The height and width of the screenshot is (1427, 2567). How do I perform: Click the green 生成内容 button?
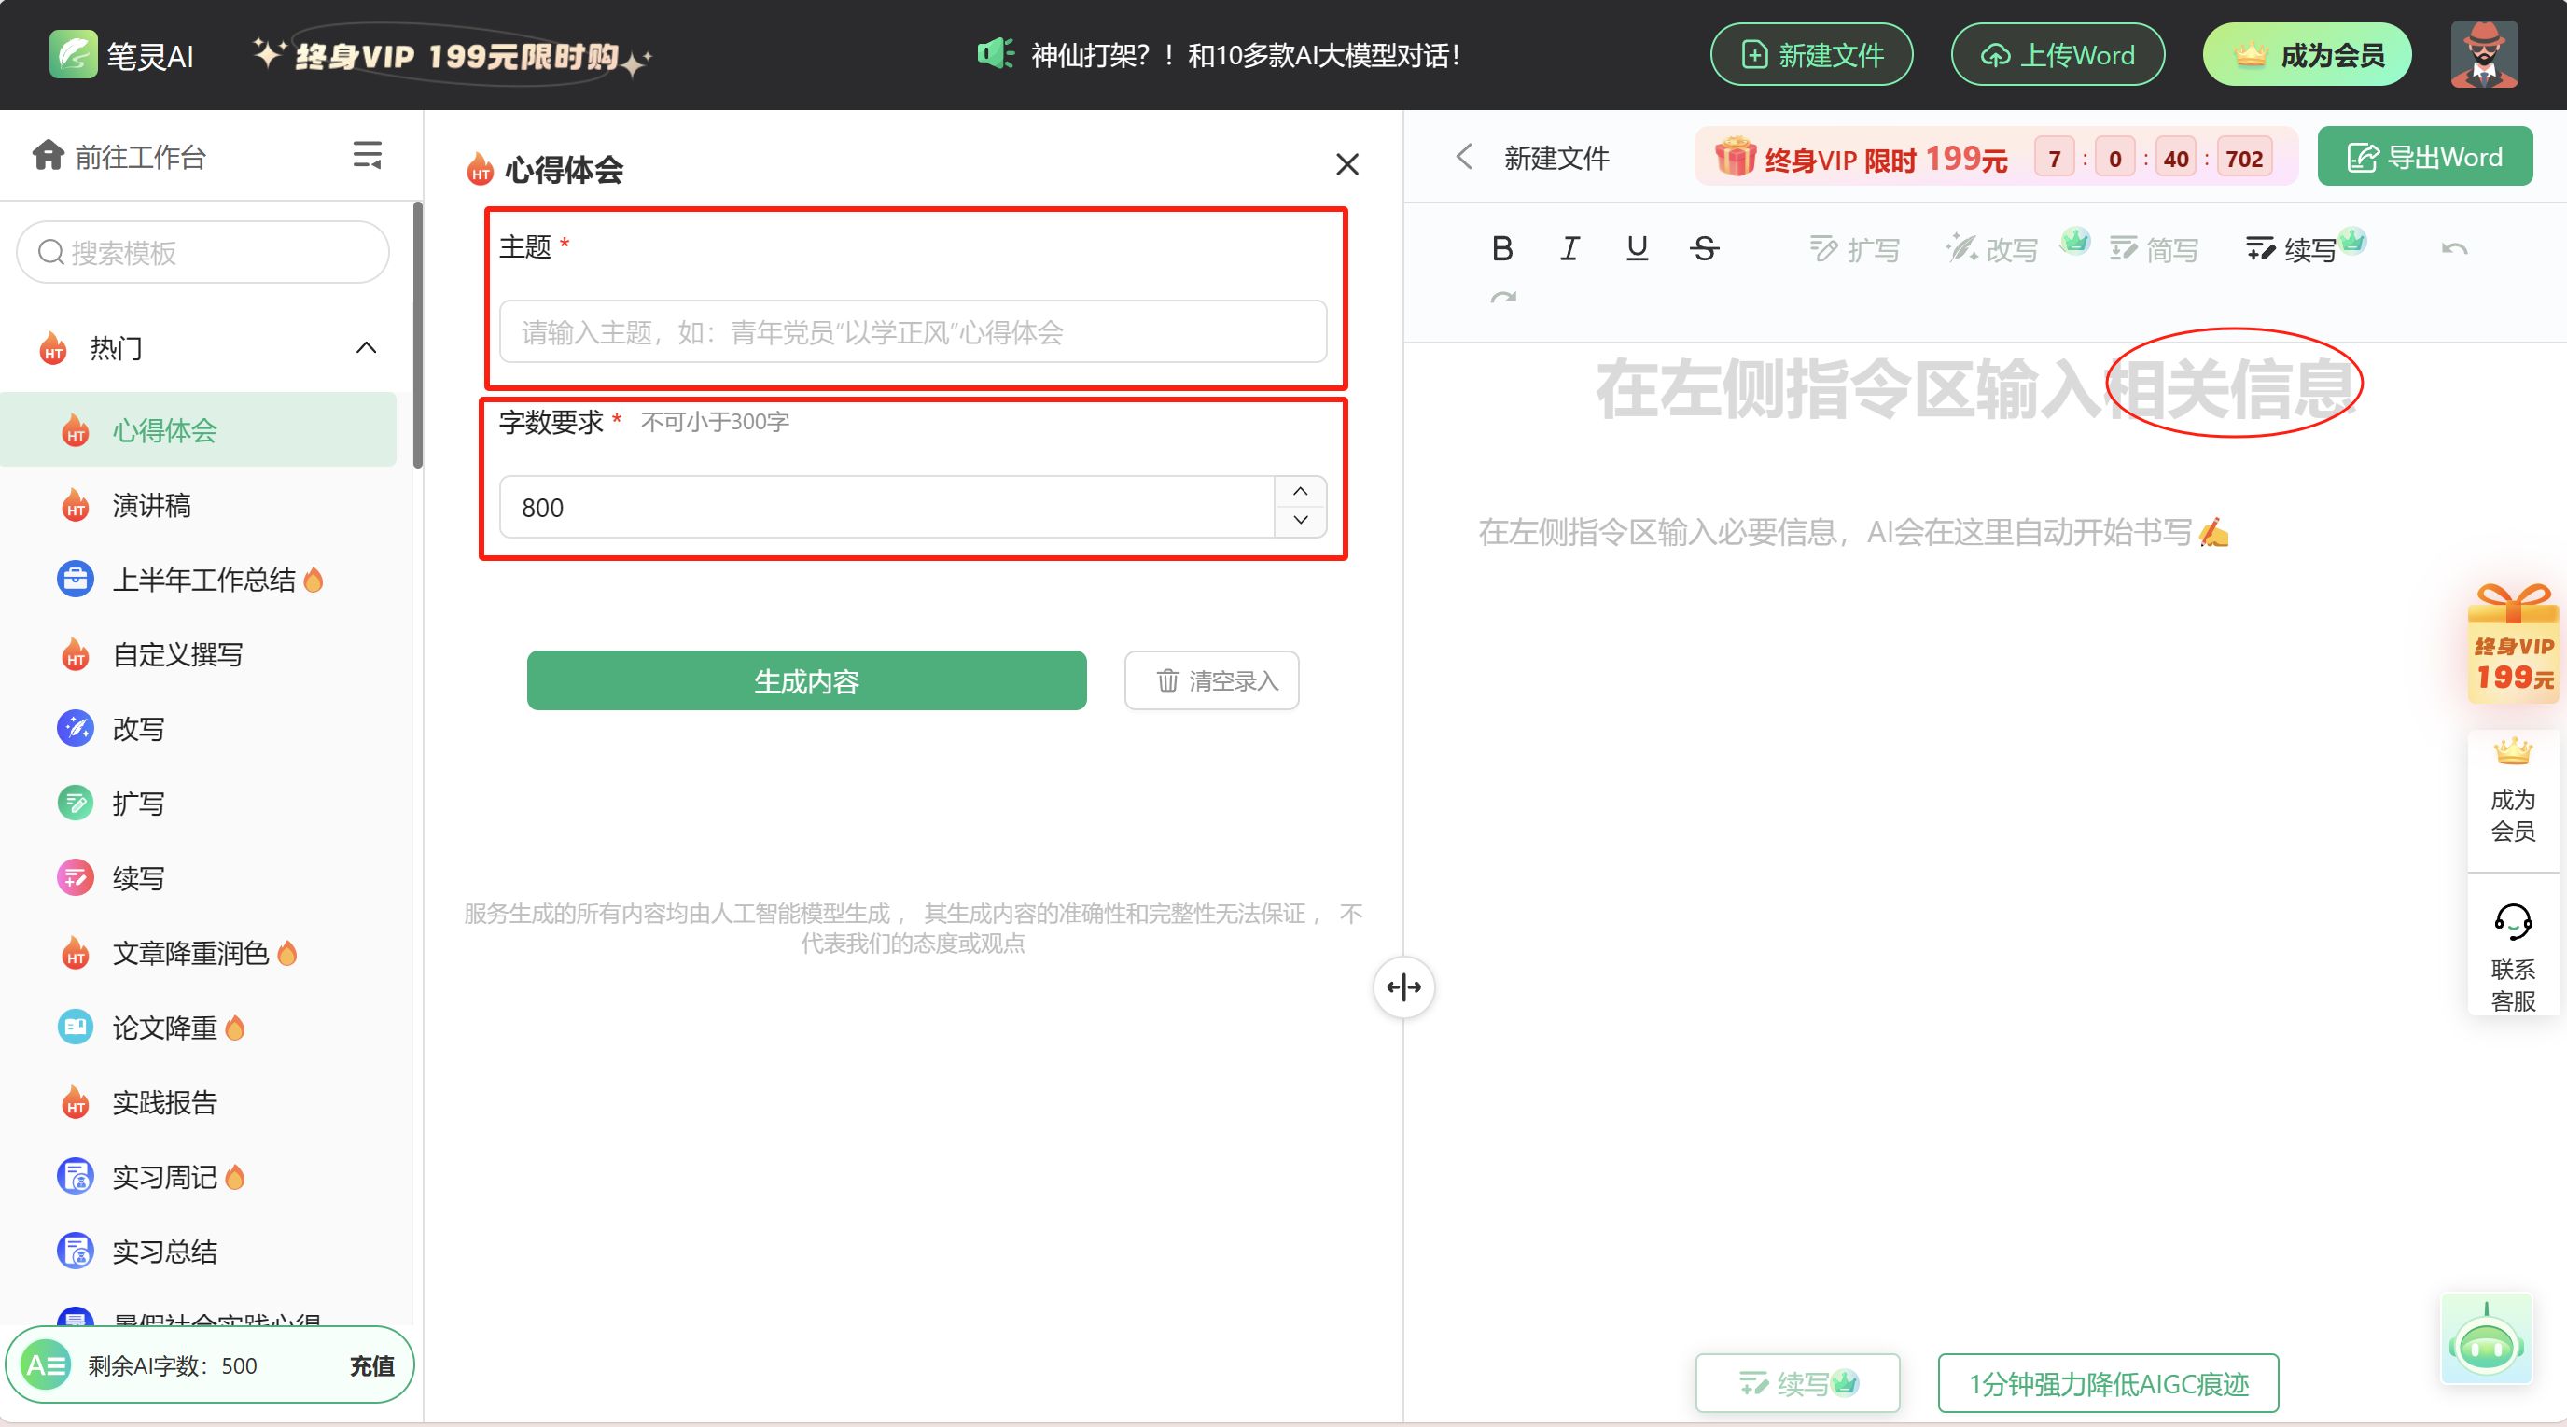click(x=805, y=680)
